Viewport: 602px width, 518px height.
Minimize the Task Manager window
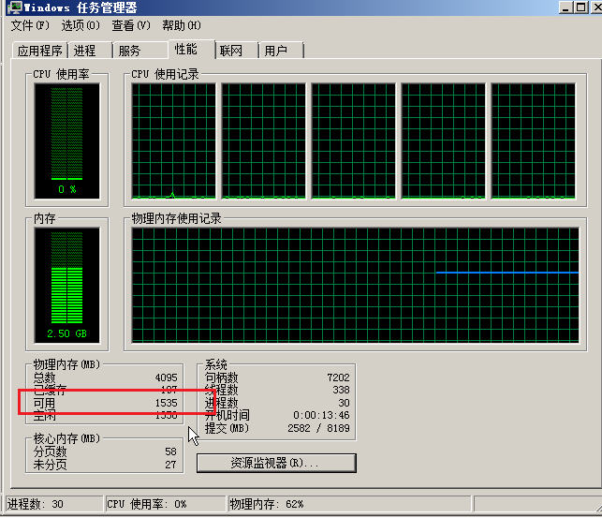(x=565, y=7)
